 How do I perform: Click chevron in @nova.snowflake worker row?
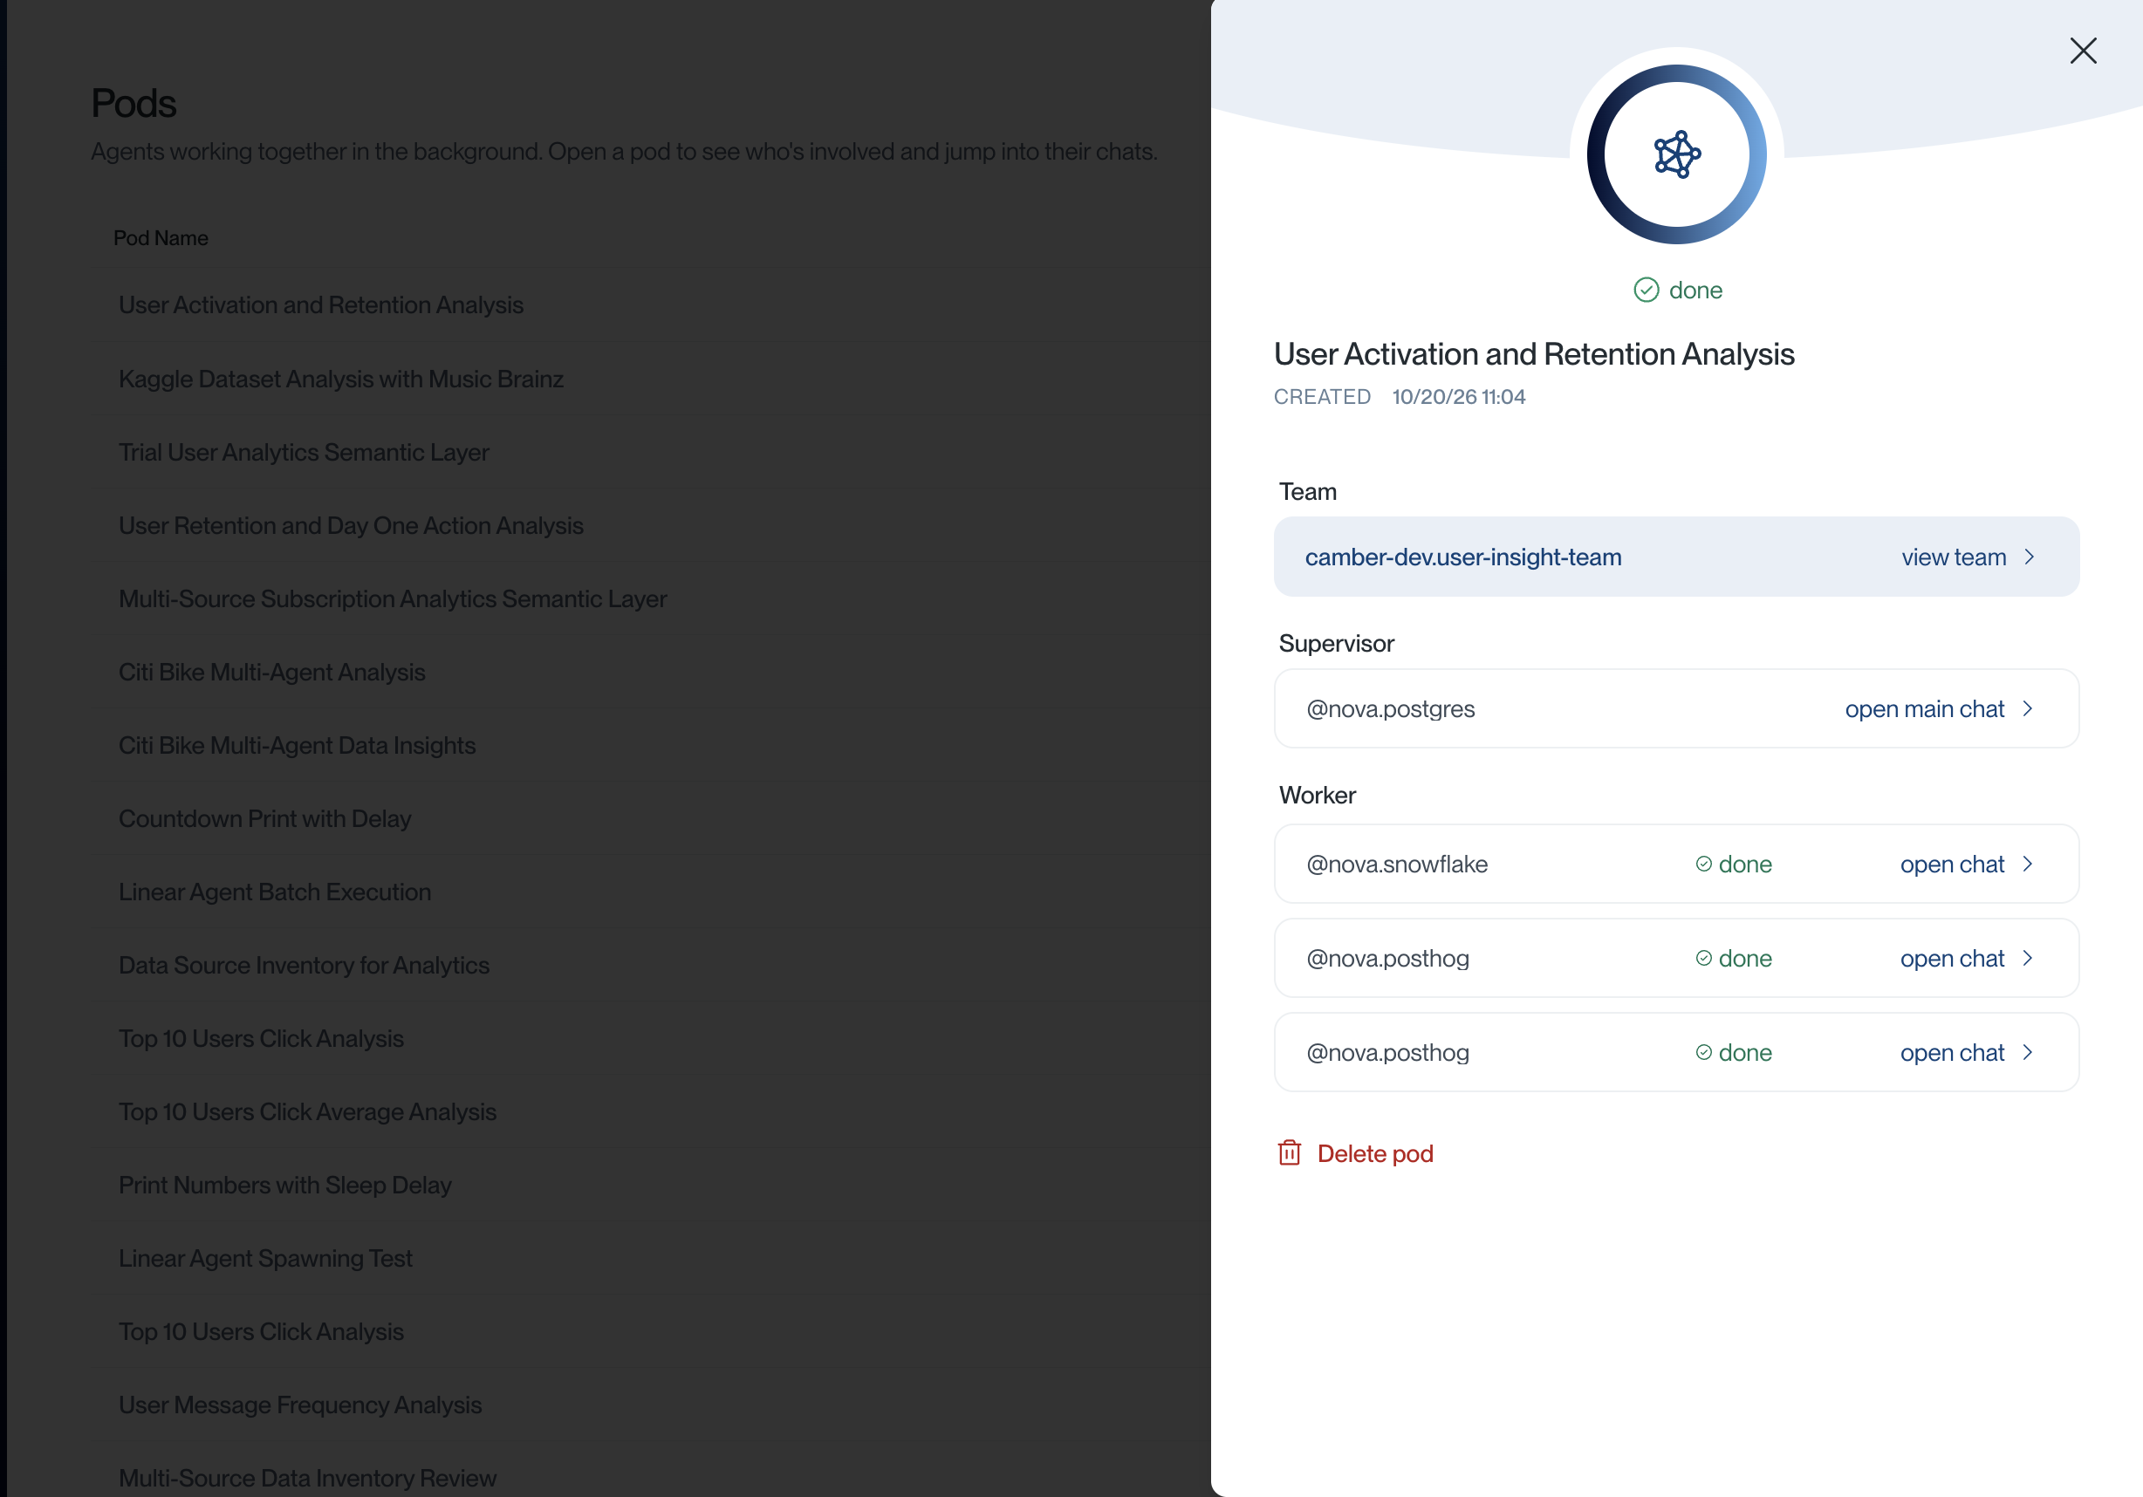point(2028,865)
